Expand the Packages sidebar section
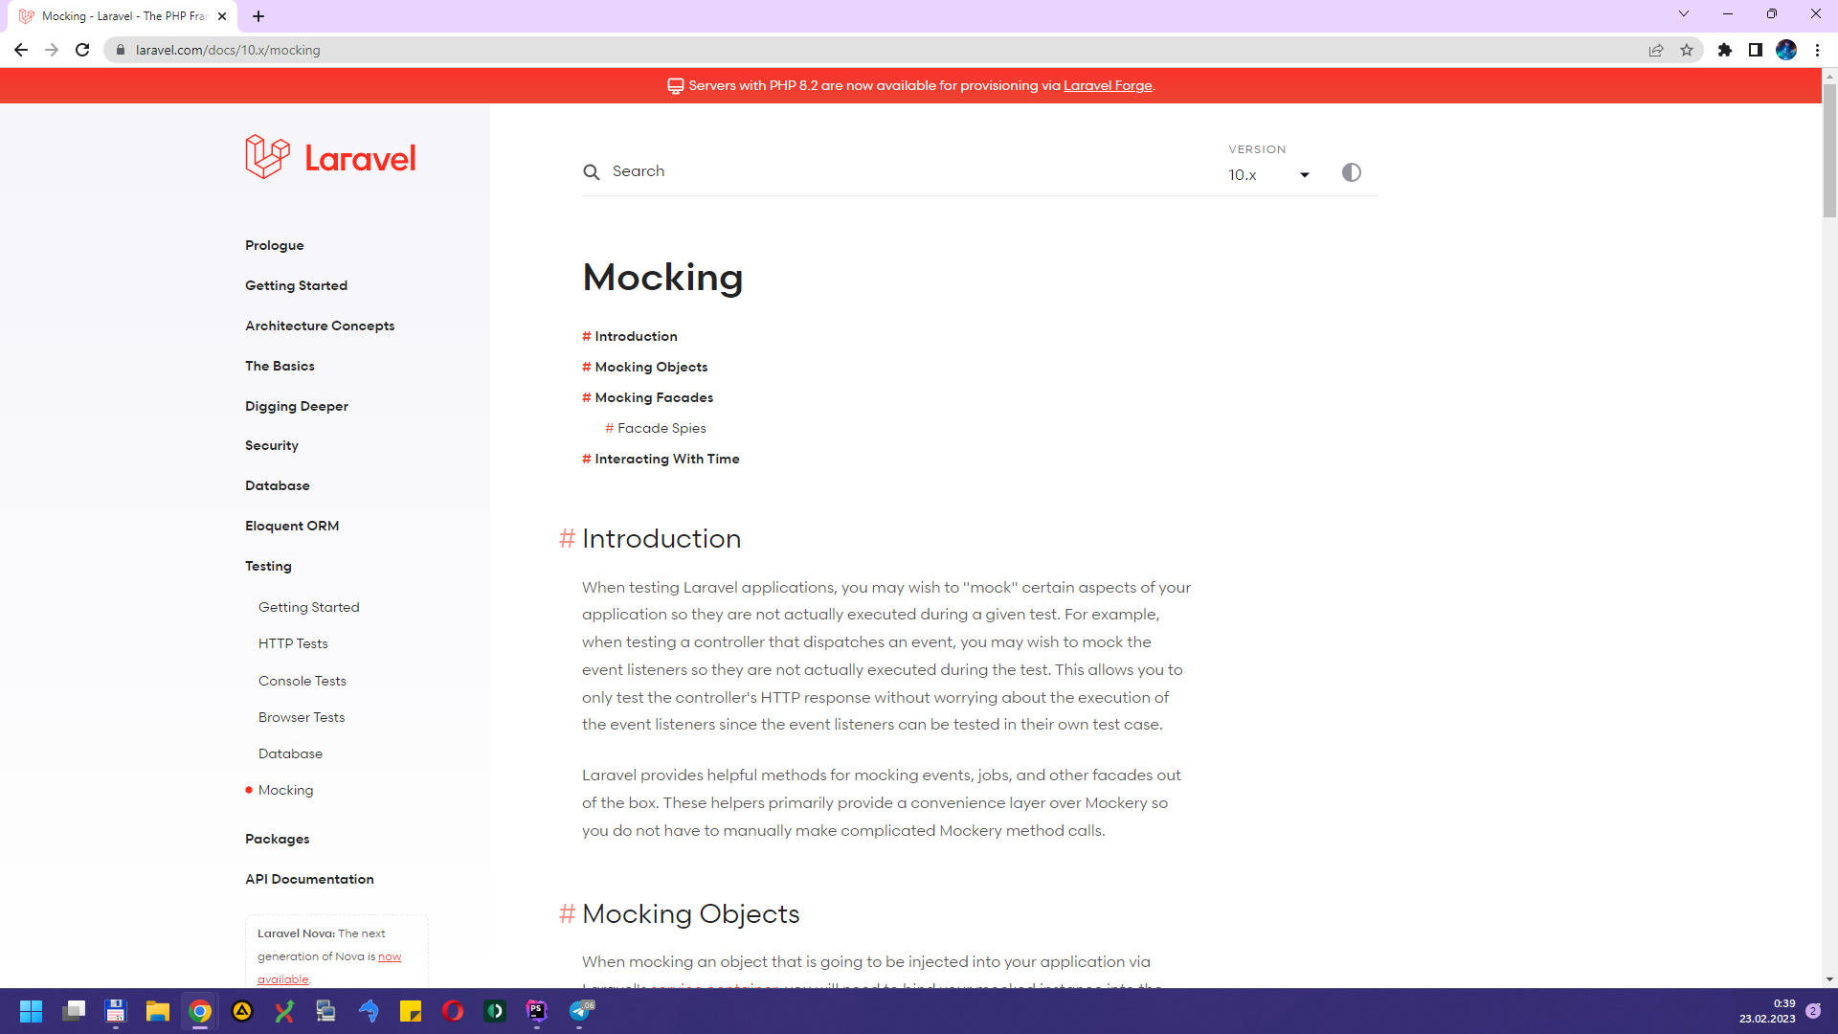Image resolution: width=1838 pixels, height=1034 pixels. tap(277, 839)
